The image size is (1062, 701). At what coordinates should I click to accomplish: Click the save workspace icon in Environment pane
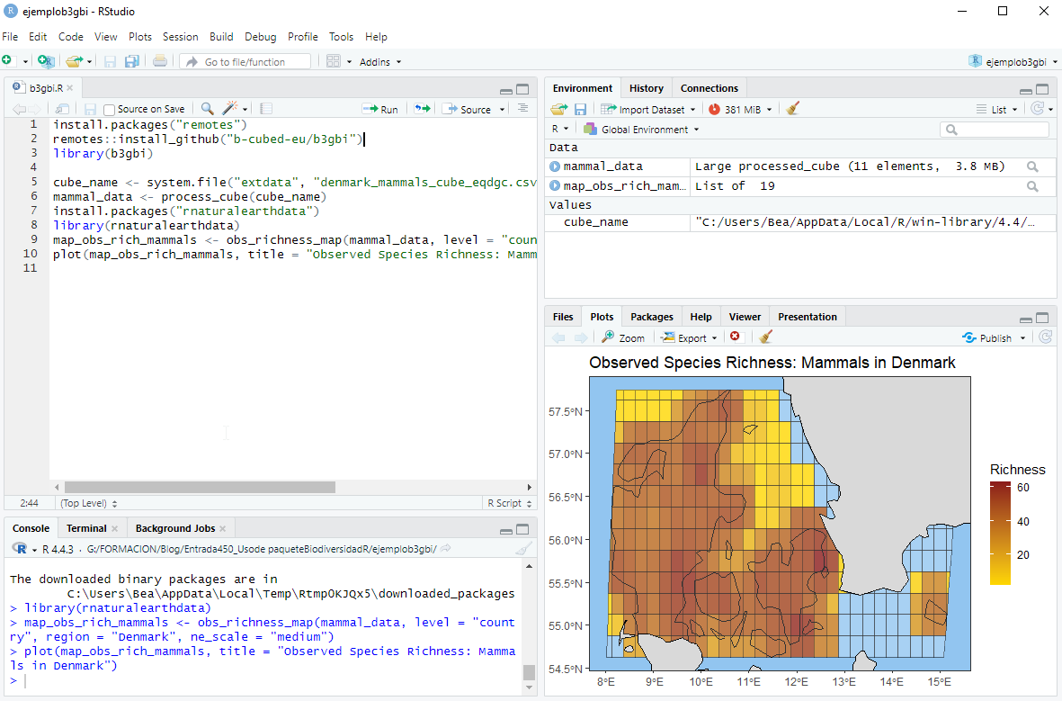click(x=580, y=109)
